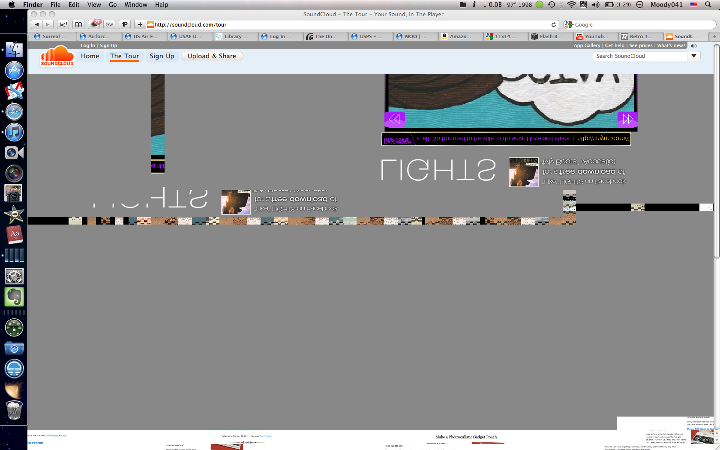Click the Wi-Fi status menu bar icon
This screenshot has width=720, height=450.
(x=572, y=4)
